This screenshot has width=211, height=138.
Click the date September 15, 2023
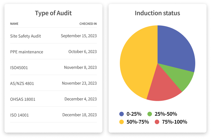click(79, 36)
